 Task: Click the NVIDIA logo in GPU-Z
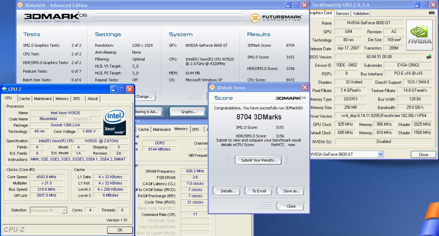coord(420,35)
